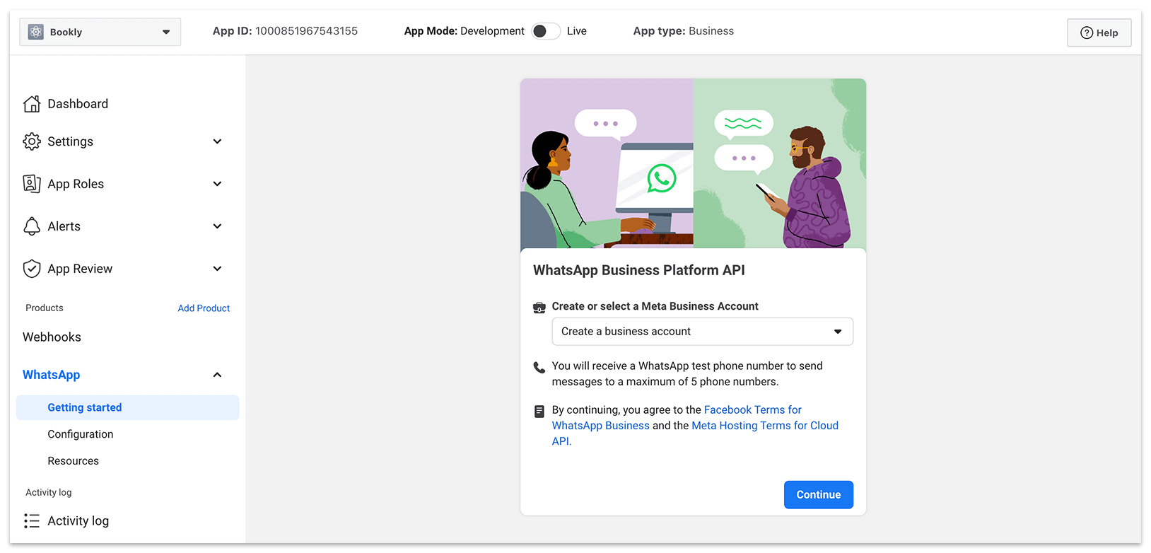Screen dimensions: 1151x553
Task: Click the document icon beside terms text
Action: point(539,411)
